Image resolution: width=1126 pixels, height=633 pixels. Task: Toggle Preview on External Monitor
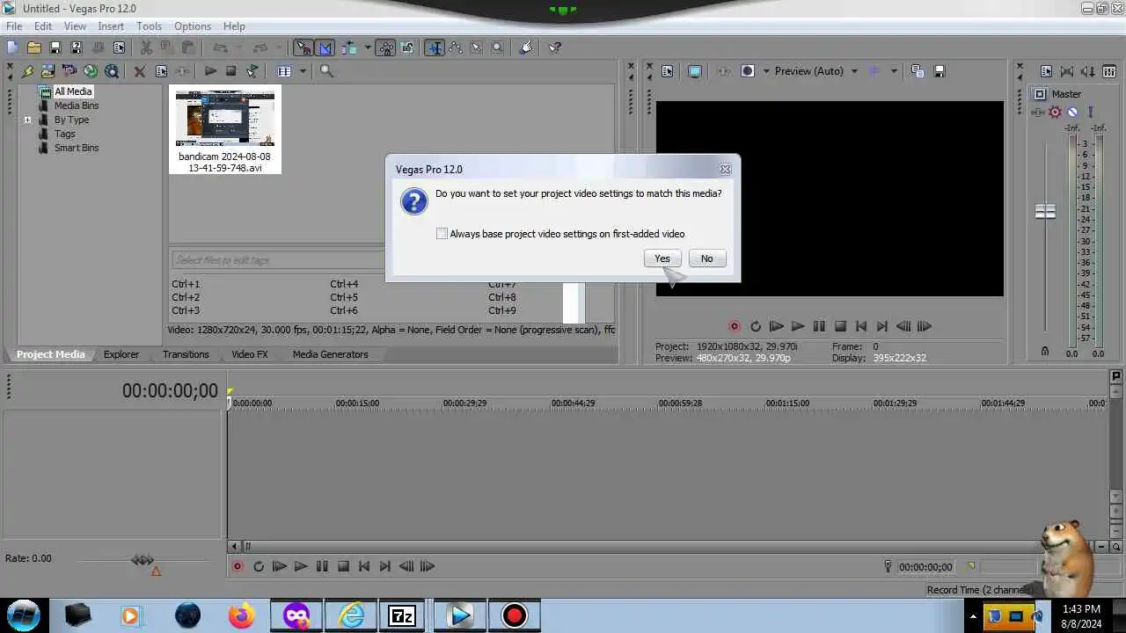(x=695, y=71)
